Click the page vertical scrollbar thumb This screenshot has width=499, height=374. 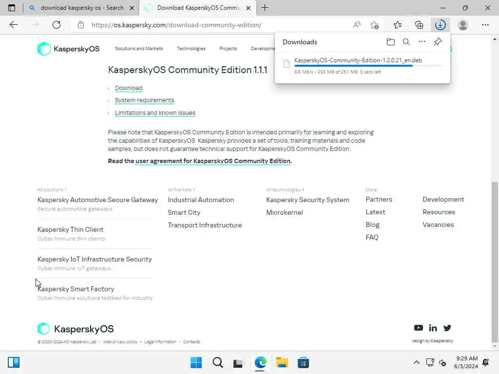pyautogui.click(x=495, y=262)
